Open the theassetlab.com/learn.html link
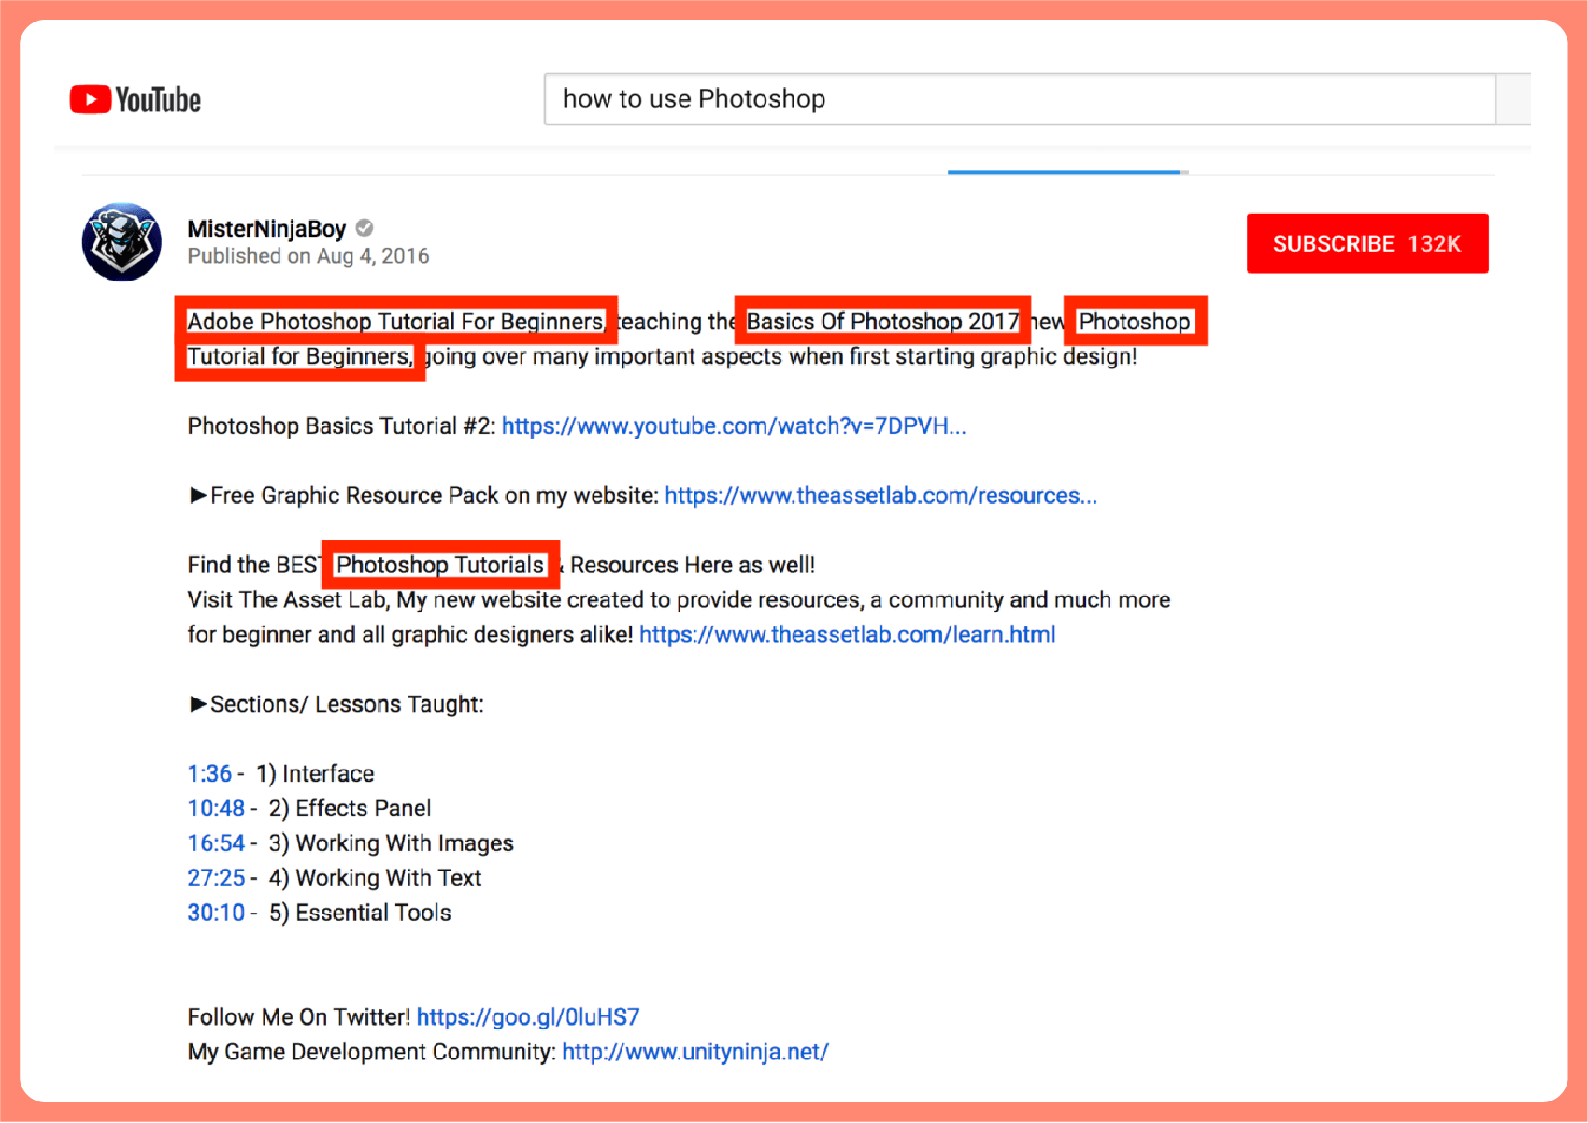This screenshot has height=1123, width=1588. 847,635
